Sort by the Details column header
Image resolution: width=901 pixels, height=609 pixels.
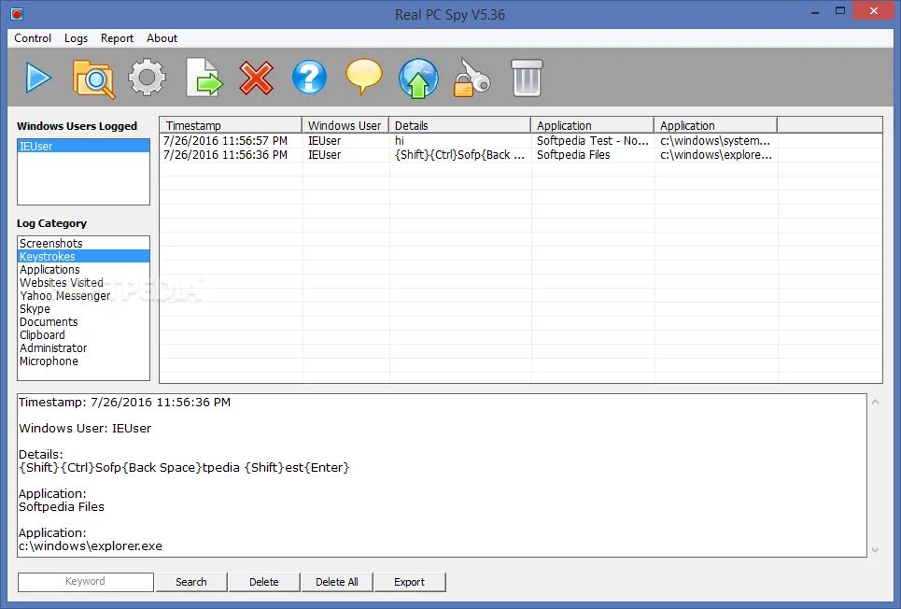click(x=459, y=125)
